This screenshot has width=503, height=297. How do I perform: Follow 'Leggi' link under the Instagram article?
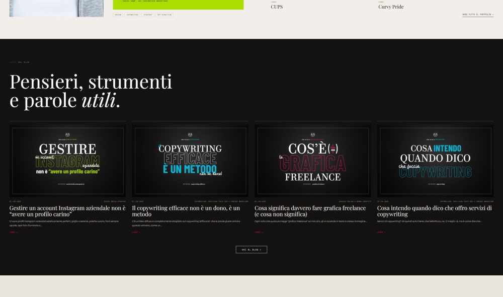coord(14,232)
